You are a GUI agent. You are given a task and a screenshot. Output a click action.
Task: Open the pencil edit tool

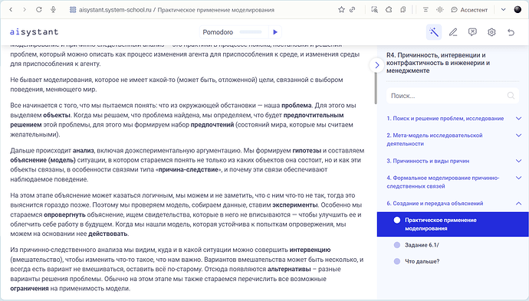tap(453, 32)
